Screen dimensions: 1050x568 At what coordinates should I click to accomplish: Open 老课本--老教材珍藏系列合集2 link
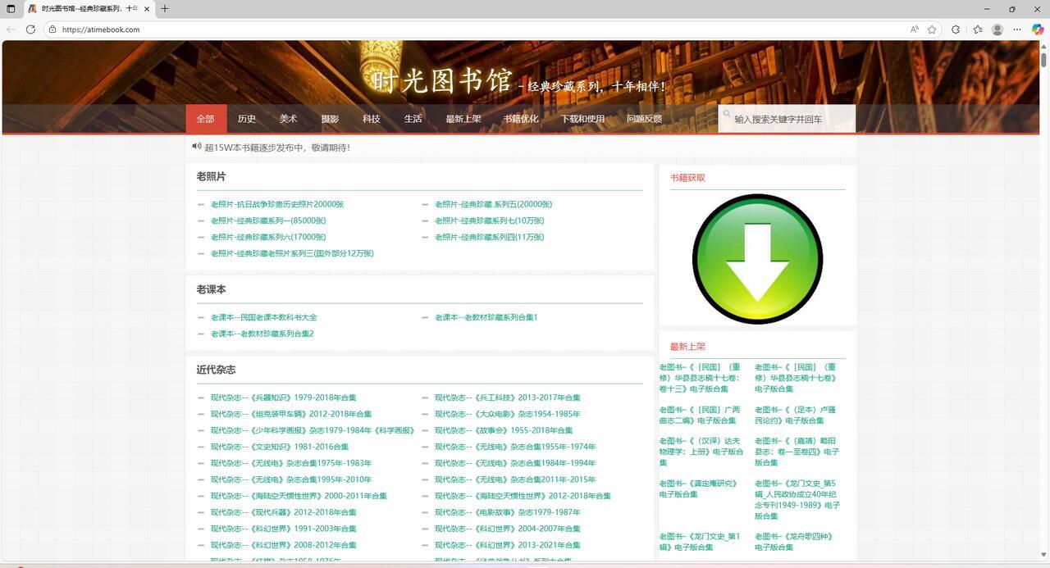point(262,334)
